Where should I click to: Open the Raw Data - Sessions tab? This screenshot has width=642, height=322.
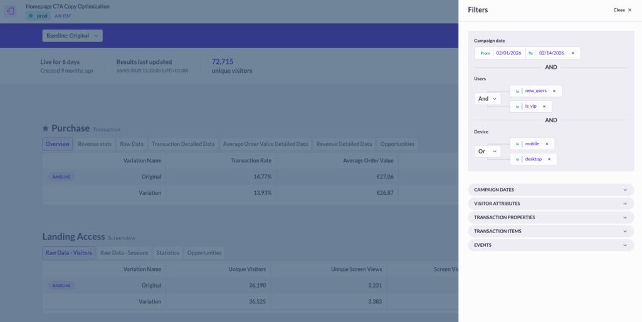tap(125, 253)
